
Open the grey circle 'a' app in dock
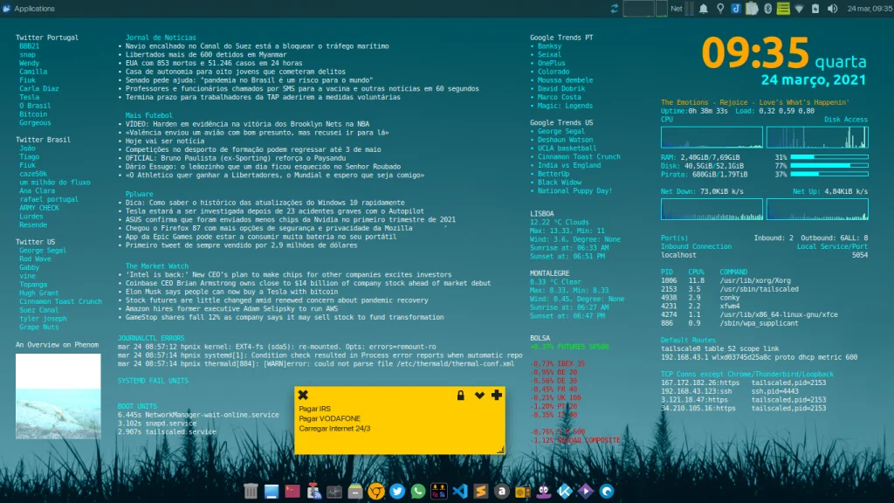pyautogui.click(x=502, y=491)
